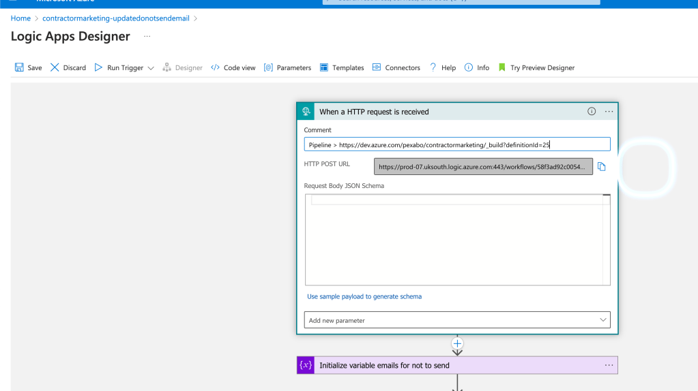This screenshot has height=391, width=698.
Task: Click the Logic Apps Designer page title
Action: point(70,36)
